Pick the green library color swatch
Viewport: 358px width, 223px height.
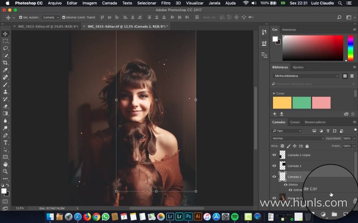pyautogui.click(x=301, y=103)
